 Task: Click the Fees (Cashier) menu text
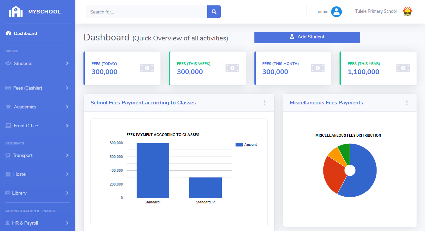28,88
